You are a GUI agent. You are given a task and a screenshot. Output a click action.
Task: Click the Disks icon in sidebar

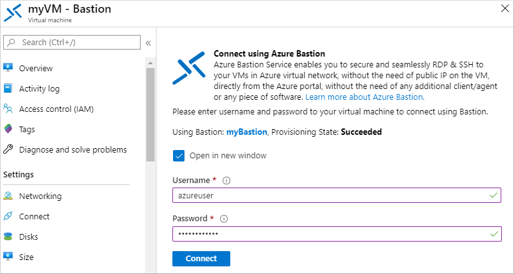[x=8, y=236]
